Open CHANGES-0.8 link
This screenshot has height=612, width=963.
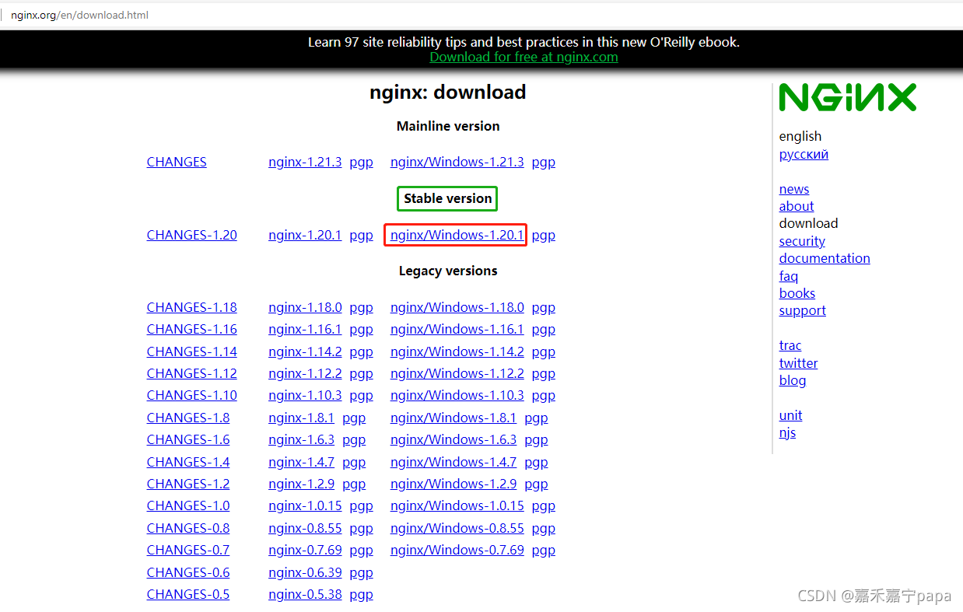click(x=188, y=528)
